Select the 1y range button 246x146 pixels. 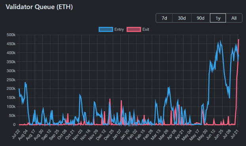point(218,18)
